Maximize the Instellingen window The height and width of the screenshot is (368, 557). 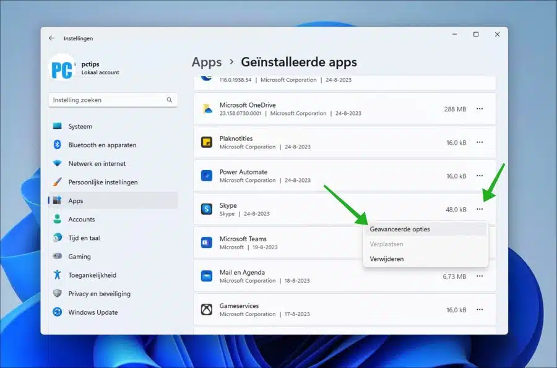click(476, 34)
